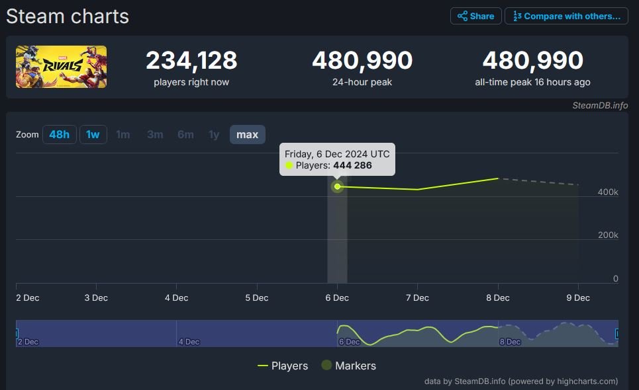Click the disabled 1m zoom option
The image size is (639, 390).
point(123,135)
